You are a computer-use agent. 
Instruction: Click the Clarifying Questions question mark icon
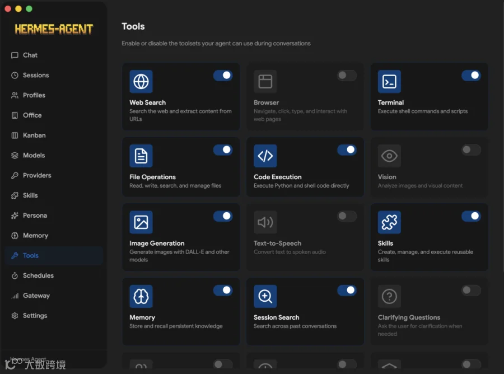click(389, 296)
